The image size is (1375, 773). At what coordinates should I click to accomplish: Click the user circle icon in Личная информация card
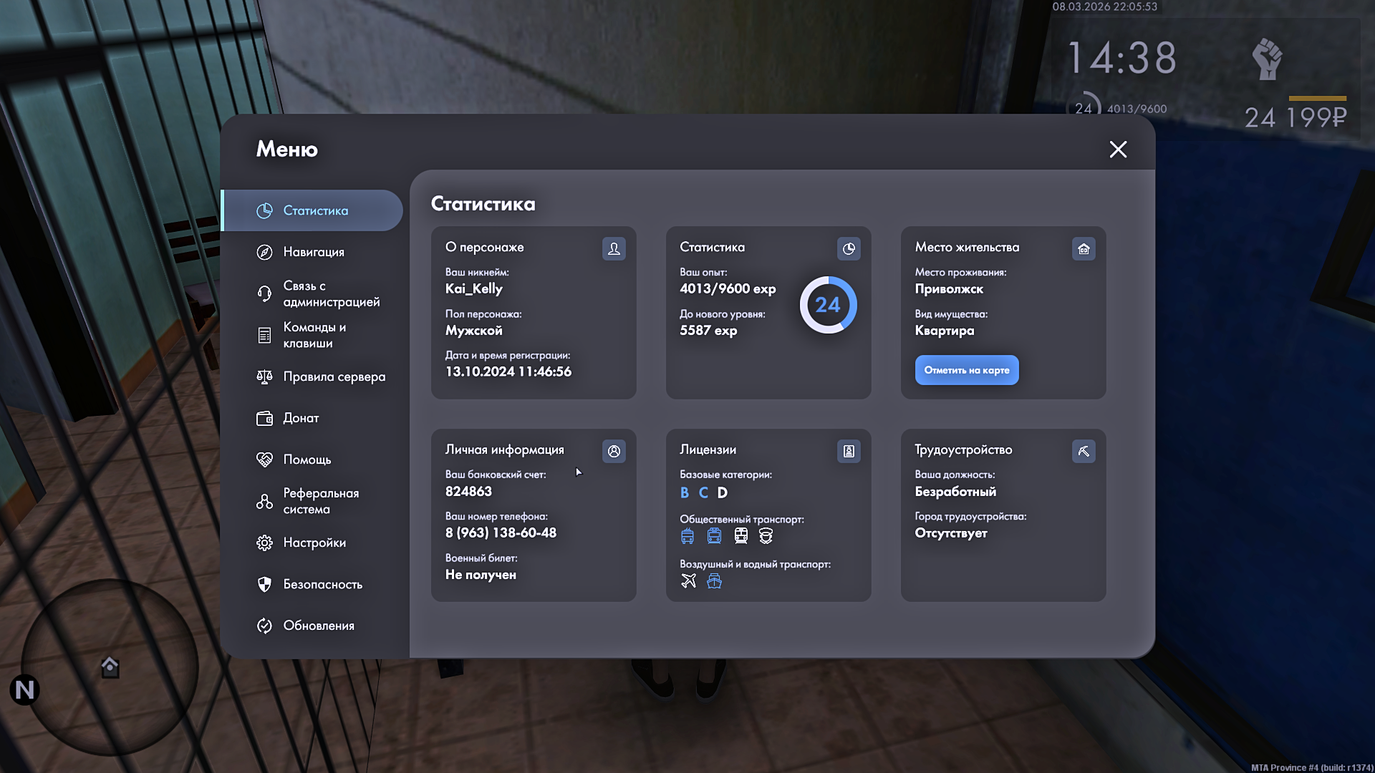614,451
